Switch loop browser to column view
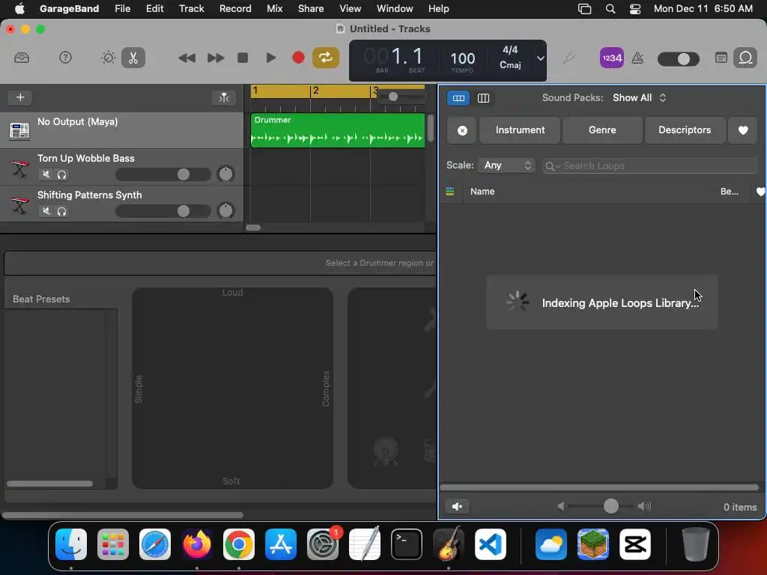The height and width of the screenshot is (575, 767). (x=483, y=98)
